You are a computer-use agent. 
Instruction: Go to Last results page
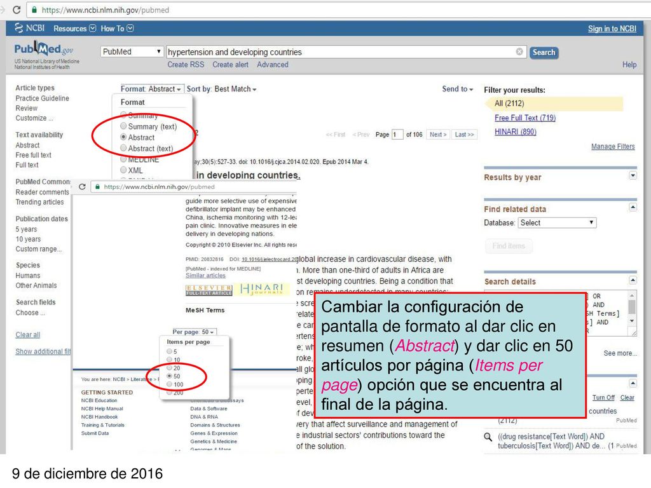click(464, 135)
